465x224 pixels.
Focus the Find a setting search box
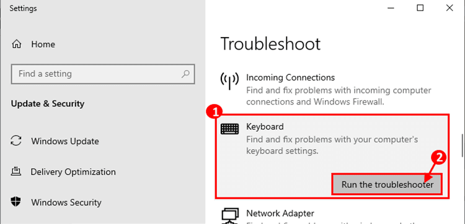(x=103, y=74)
